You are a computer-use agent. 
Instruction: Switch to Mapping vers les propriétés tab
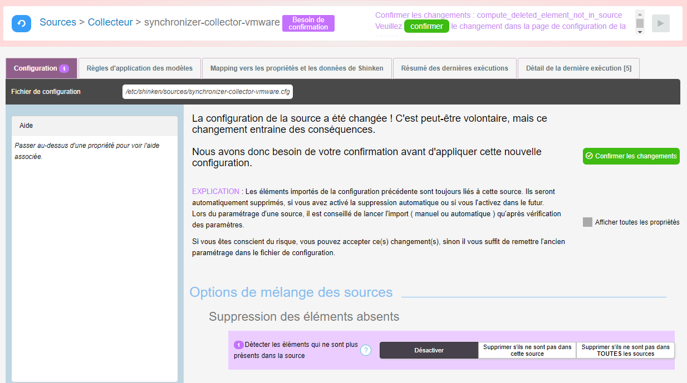297,68
